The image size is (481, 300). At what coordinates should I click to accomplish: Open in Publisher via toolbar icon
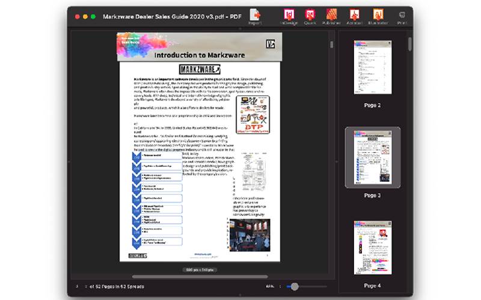tap(331, 15)
